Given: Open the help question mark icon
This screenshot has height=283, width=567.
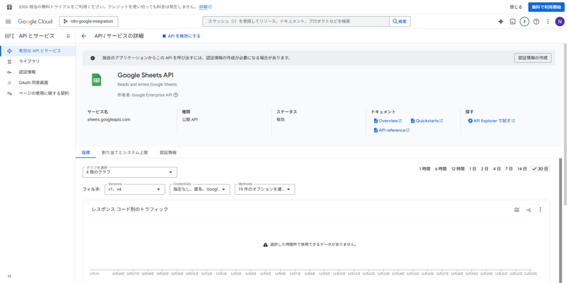Looking at the screenshot, I should coord(536,22).
